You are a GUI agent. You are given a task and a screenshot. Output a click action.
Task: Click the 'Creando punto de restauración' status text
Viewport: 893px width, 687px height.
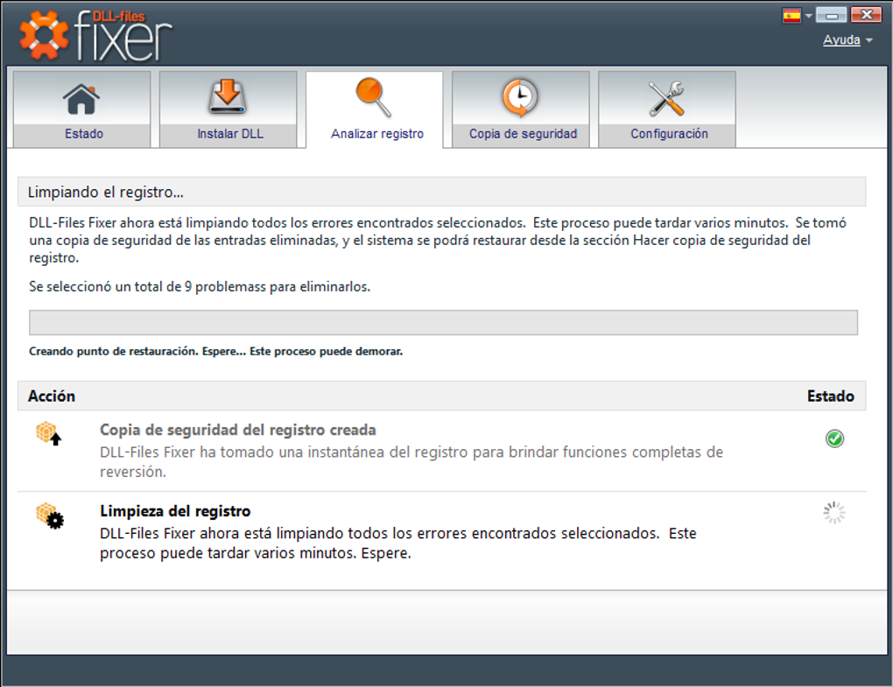215,351
